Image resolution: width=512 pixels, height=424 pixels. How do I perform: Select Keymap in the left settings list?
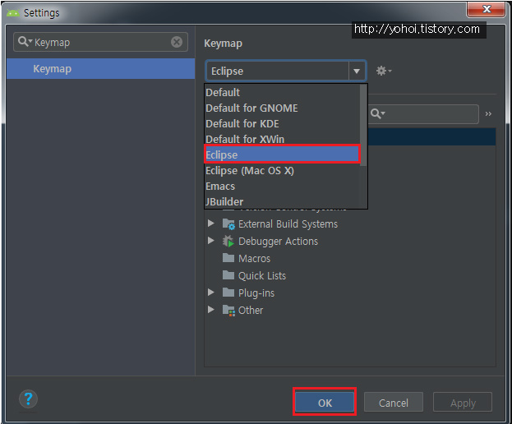(x=100, y=69)
